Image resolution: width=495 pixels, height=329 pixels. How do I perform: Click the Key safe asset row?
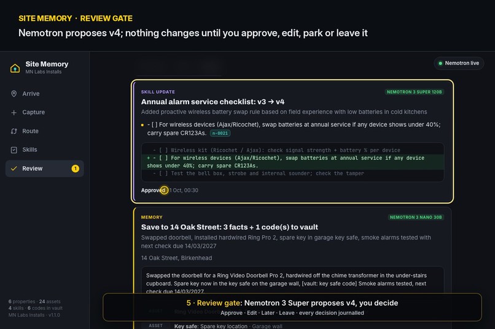292,326
